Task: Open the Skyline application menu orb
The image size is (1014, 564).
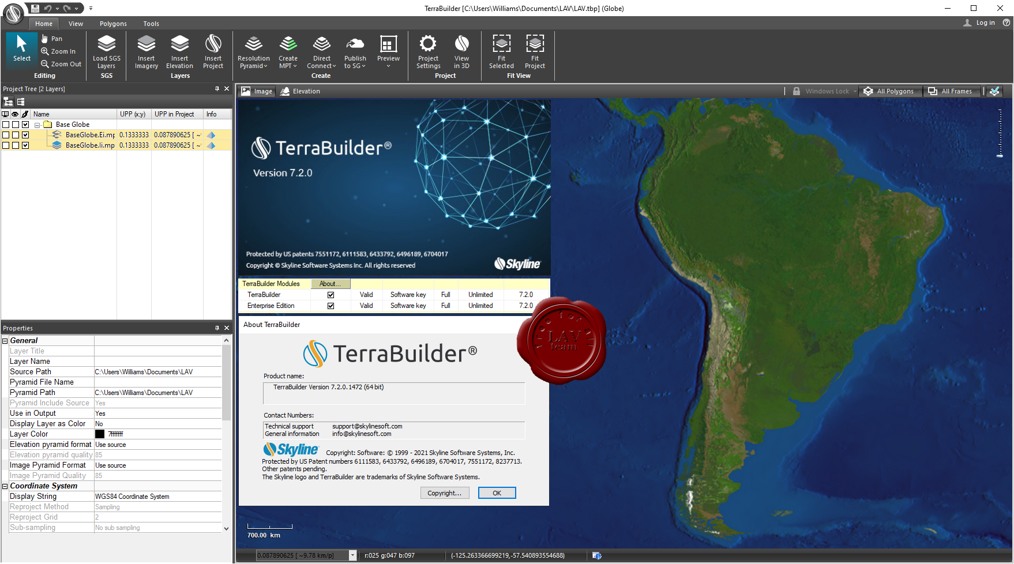Action: (x=13, y=13)
